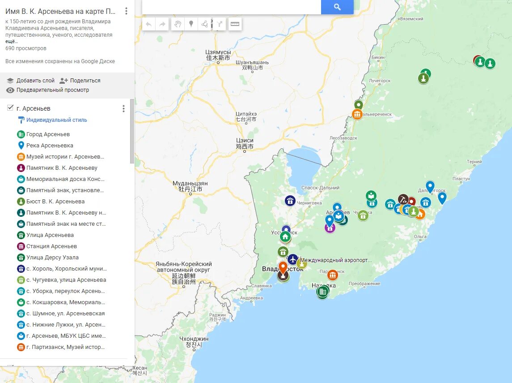
Task: Click light green house marker near Чугуевка
Action: pos(363,215)
